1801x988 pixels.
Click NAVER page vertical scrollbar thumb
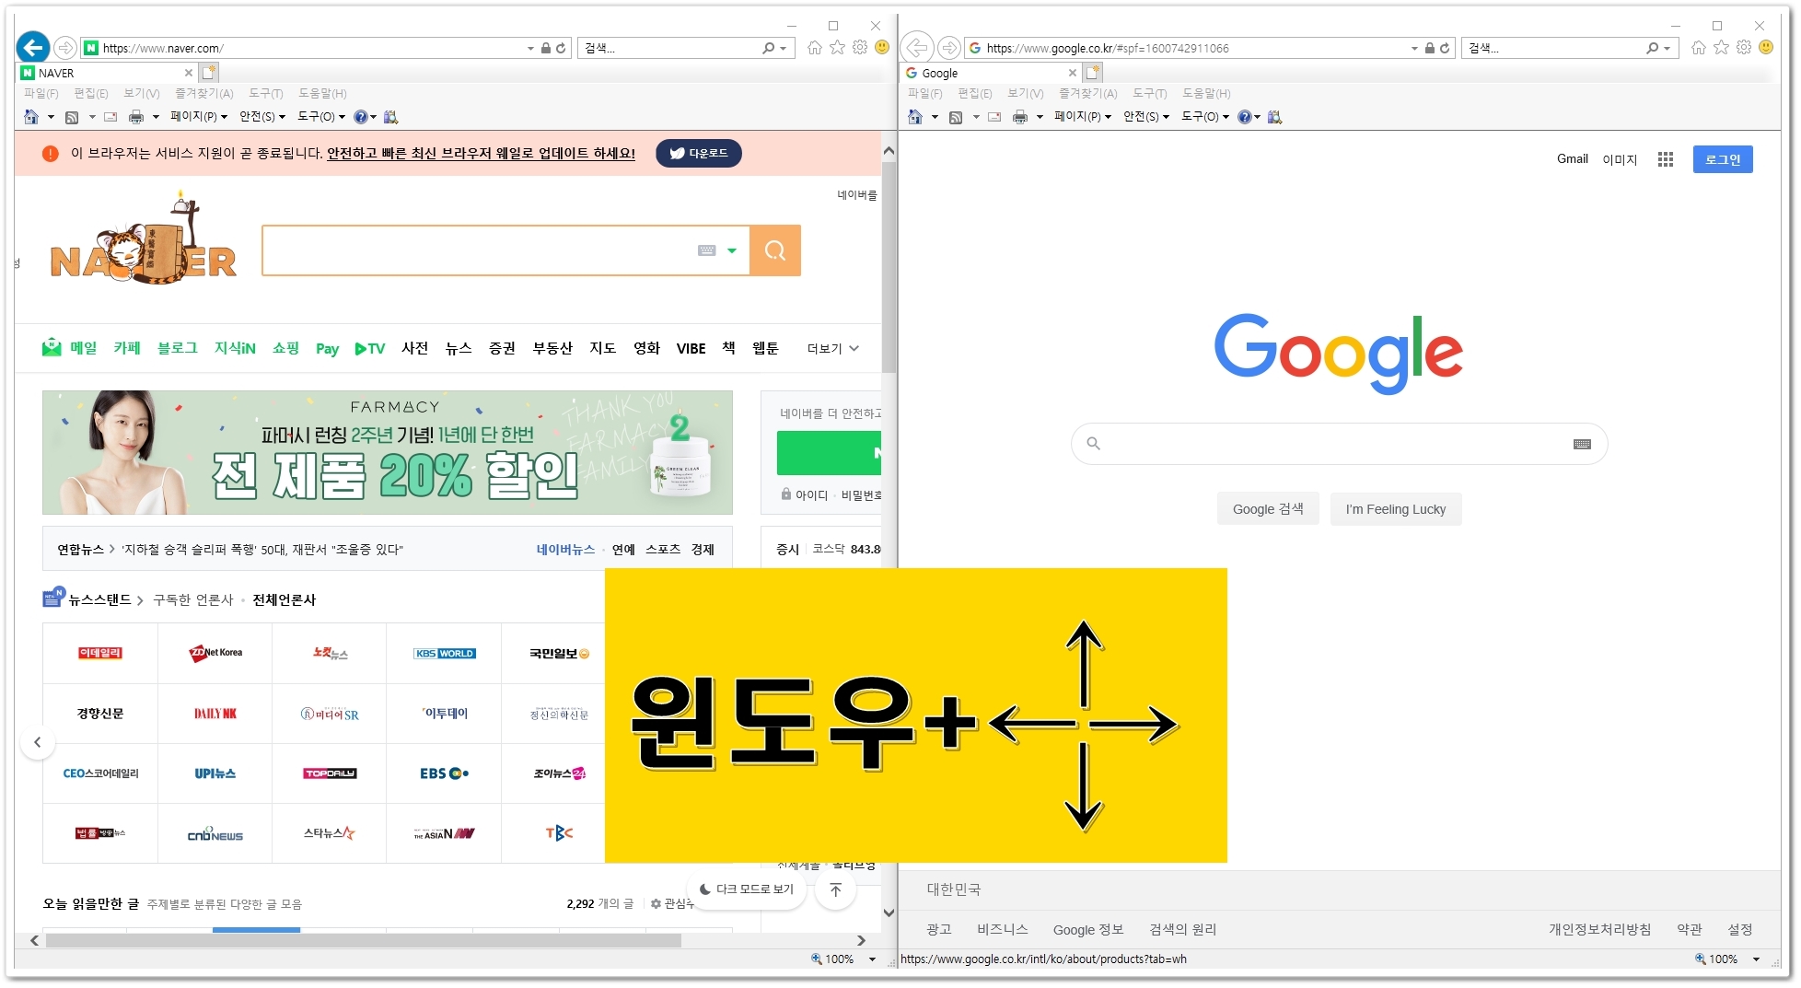pyautogui.click(x=889, y=267)
